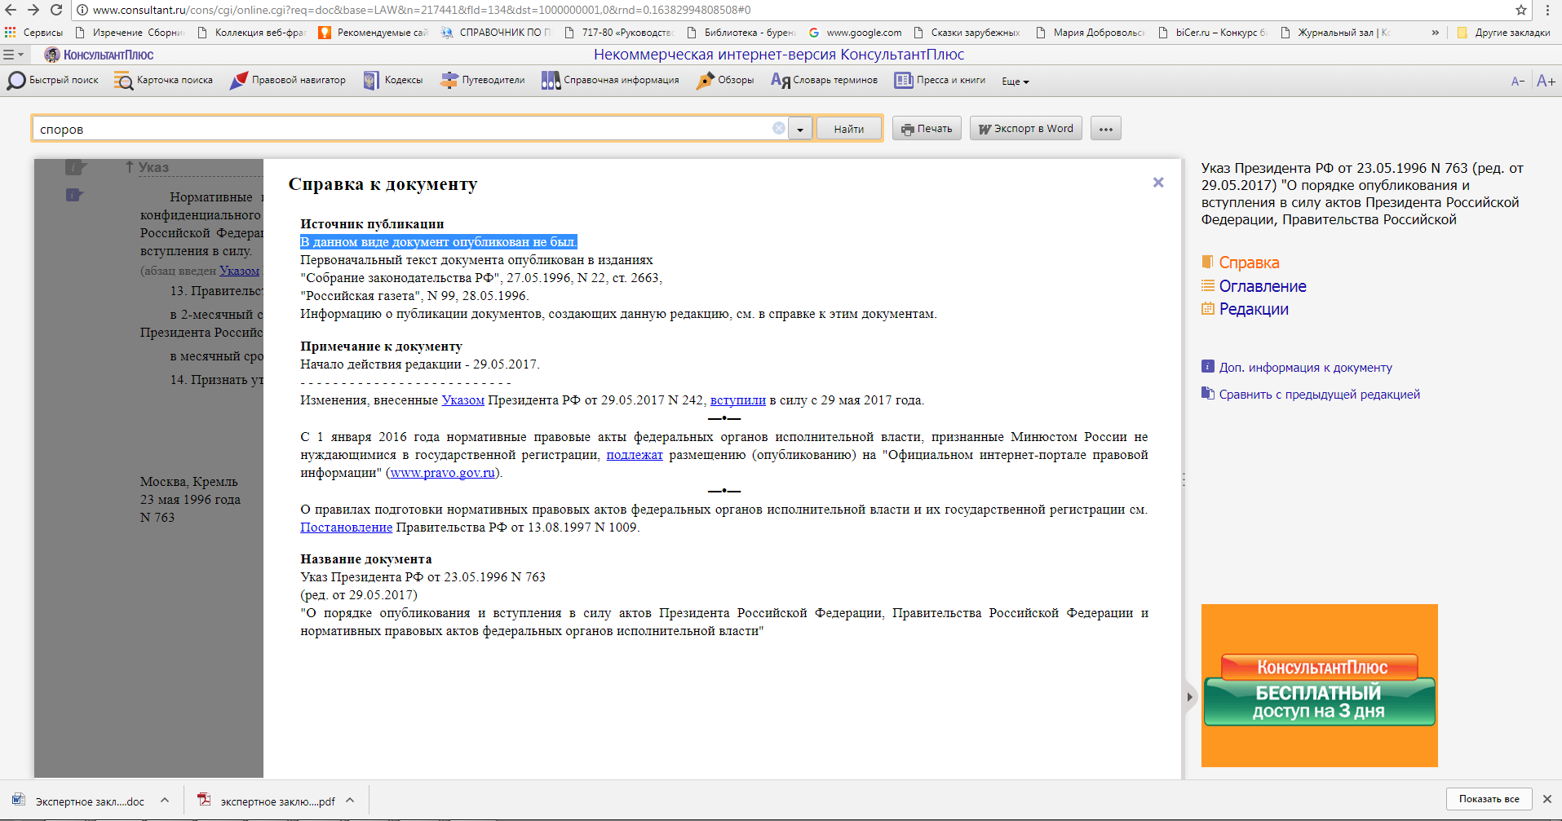Open Справочная информация toolbar icon
Image resolution: width=1562 pixels, height=821 pixels.
coord(551,81)
